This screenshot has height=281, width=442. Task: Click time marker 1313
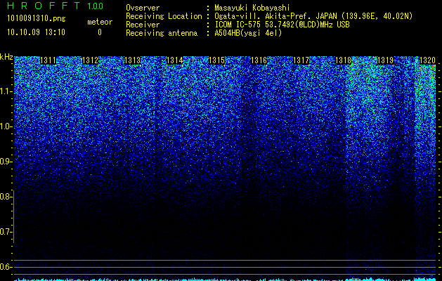pyautogui.click(x=133, y=60)
